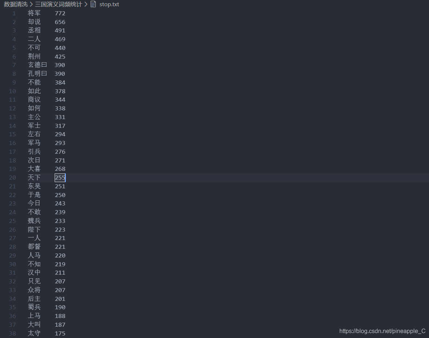Click the word 如何
The image size is (429, 338).
click(34, 109)
